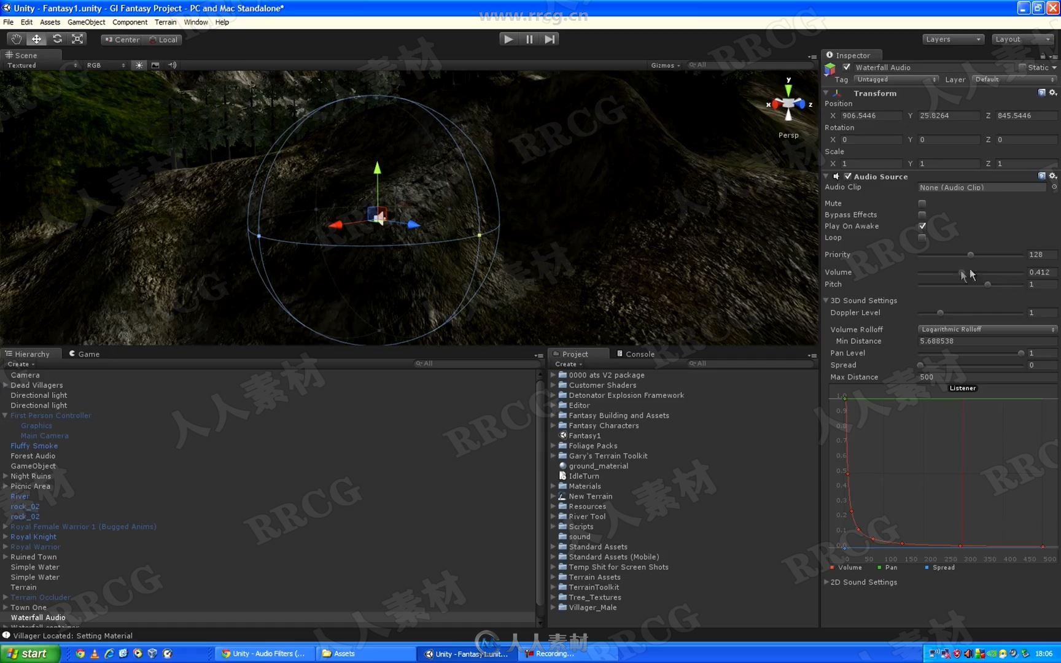
Task: Open Transform help book icon
Action: [1042, 93]
